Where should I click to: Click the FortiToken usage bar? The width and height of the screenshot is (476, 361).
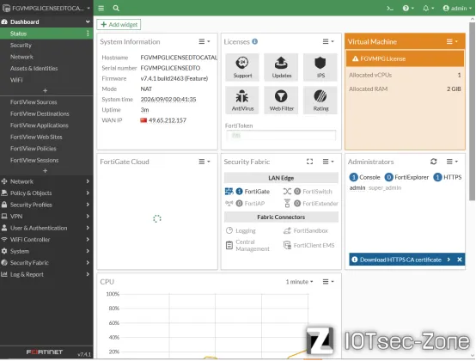tap(281, 136)
